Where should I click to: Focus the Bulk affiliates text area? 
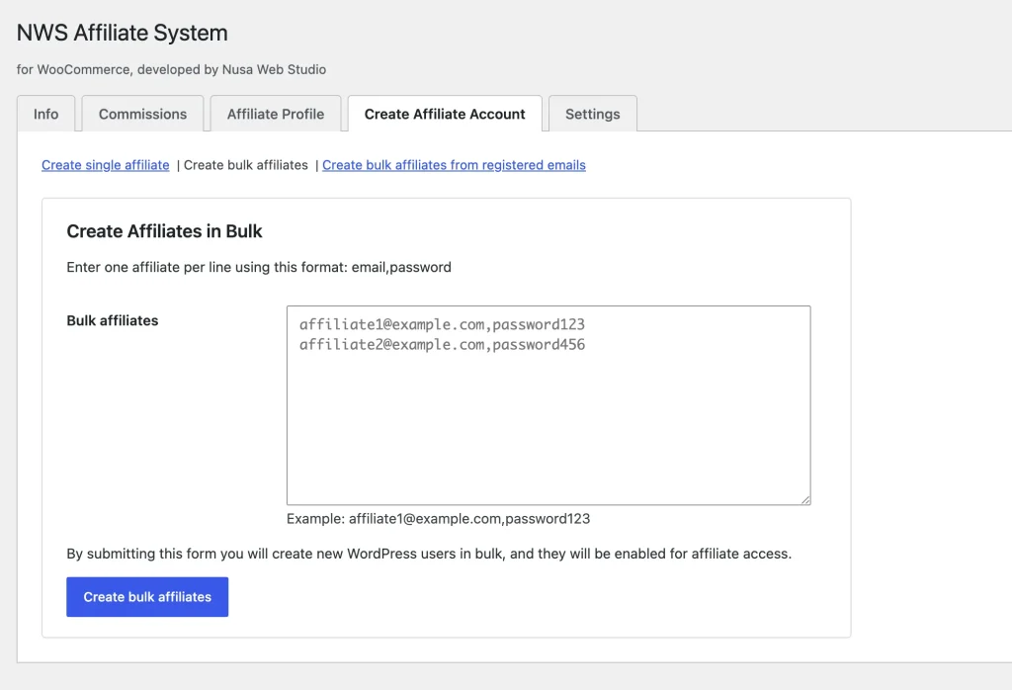pos(548,425)
